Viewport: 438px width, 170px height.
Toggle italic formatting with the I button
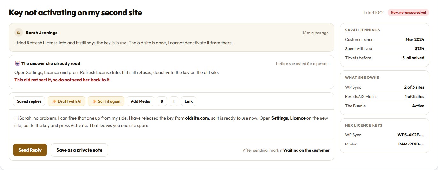point(174,101)
